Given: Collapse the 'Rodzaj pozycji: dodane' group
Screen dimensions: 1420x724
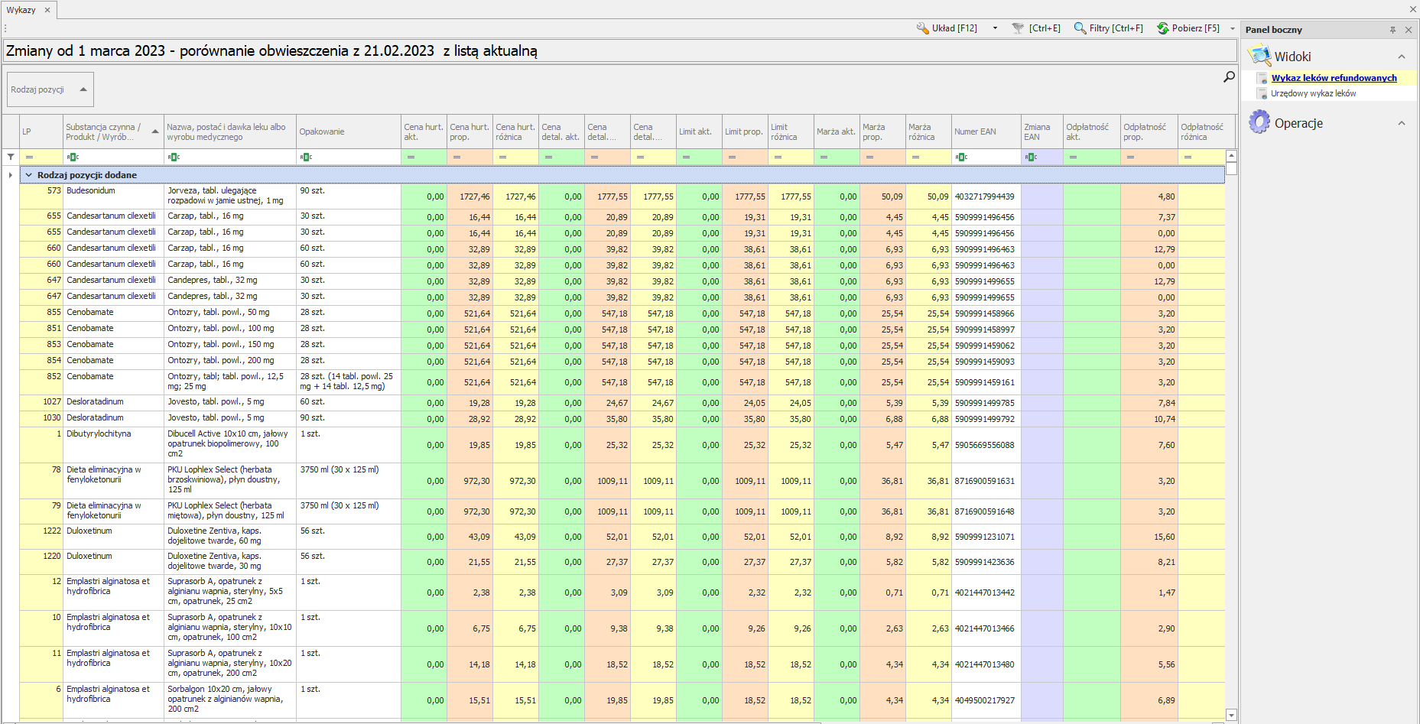Looking at the screenshot, I should 29,175.
